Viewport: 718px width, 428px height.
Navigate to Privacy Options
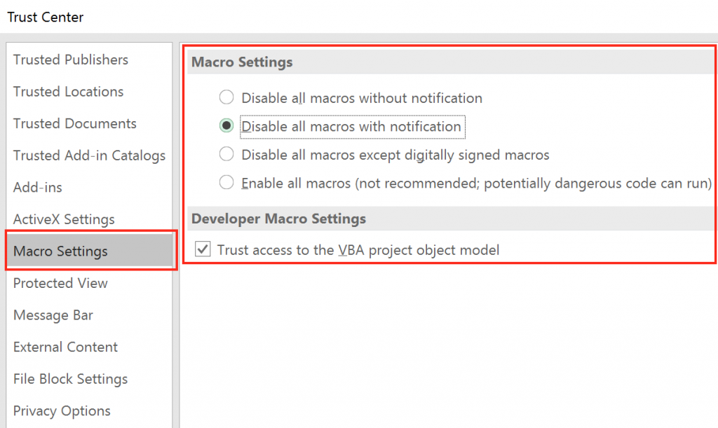click(62, 410)
